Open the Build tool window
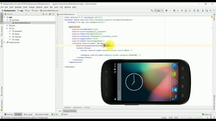Screen dimensions: 216x121 [x=18, y=114]
